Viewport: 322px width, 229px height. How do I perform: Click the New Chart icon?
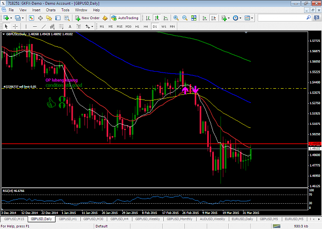[x=6, y=18]
